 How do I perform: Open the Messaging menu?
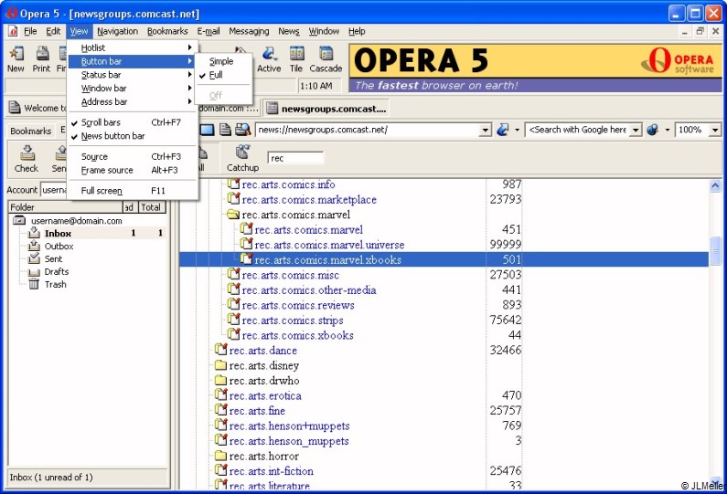tap(249, 31)
